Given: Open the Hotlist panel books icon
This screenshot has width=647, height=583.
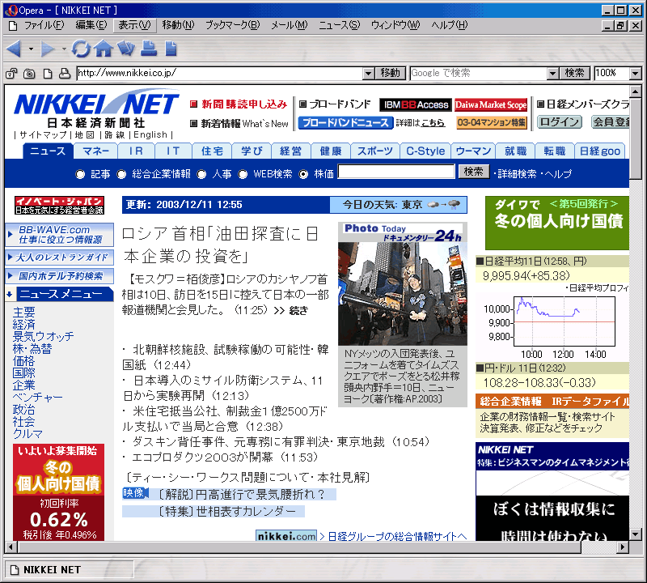Looking at the screenshot, I should tap(126, 49).
